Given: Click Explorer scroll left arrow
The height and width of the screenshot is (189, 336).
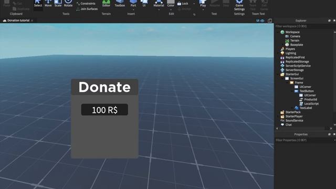Looking at the screenshot, I should point(277,128).
